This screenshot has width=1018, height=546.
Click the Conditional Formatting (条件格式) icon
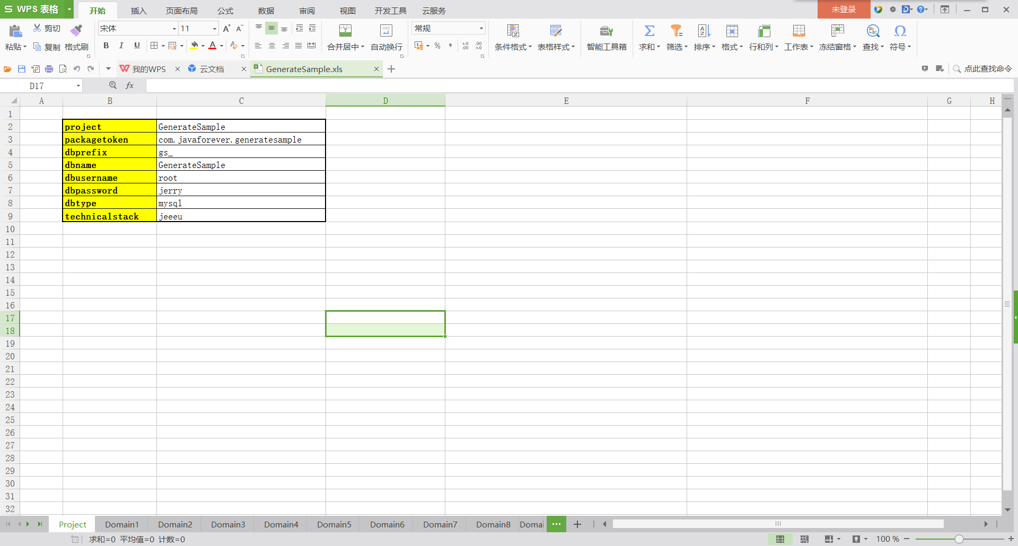(513, 31)
